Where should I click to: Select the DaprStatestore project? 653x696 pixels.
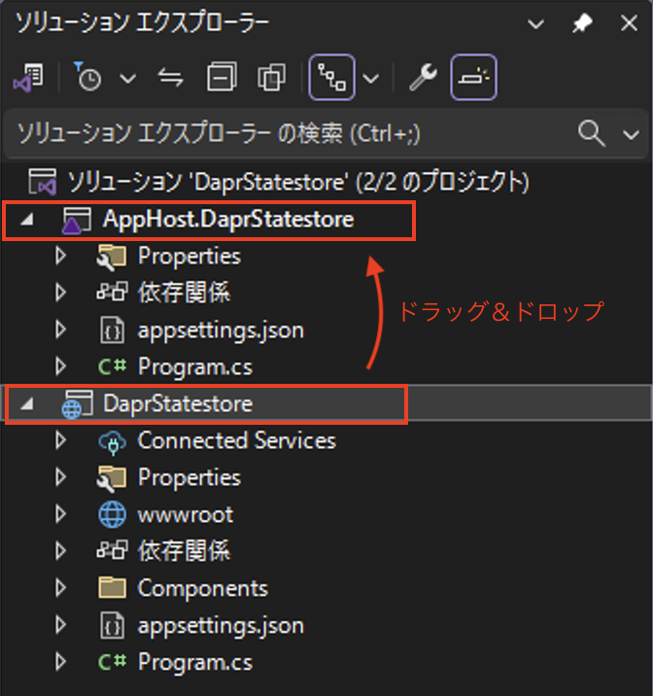178,403
